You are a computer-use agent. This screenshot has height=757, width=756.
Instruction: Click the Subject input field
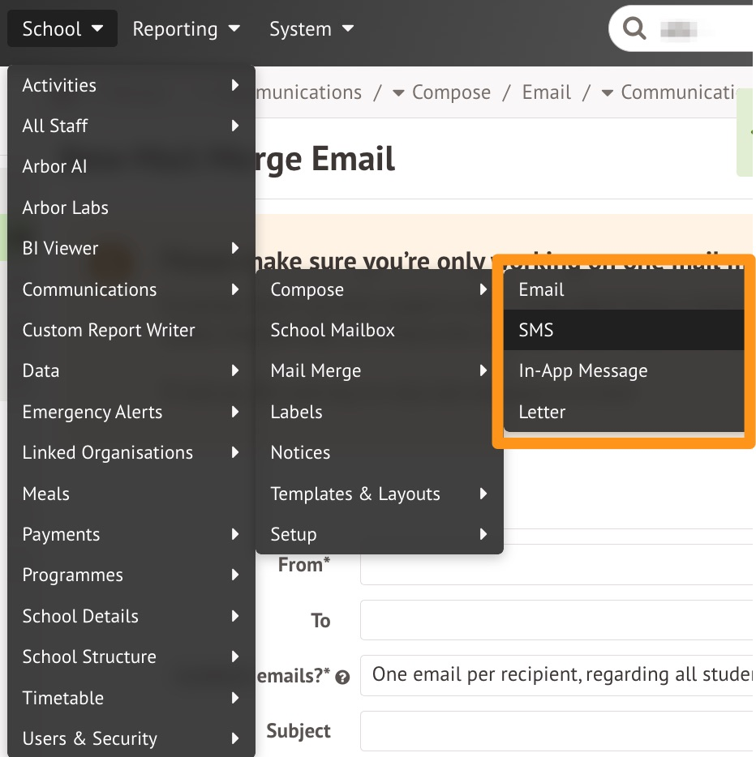(558, 731)
